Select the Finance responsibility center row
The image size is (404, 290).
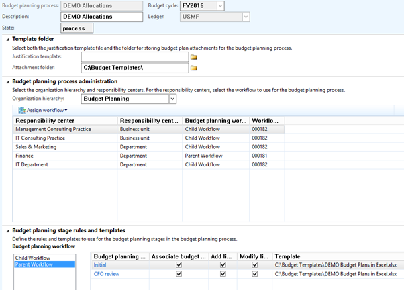(x=26, y=156)
